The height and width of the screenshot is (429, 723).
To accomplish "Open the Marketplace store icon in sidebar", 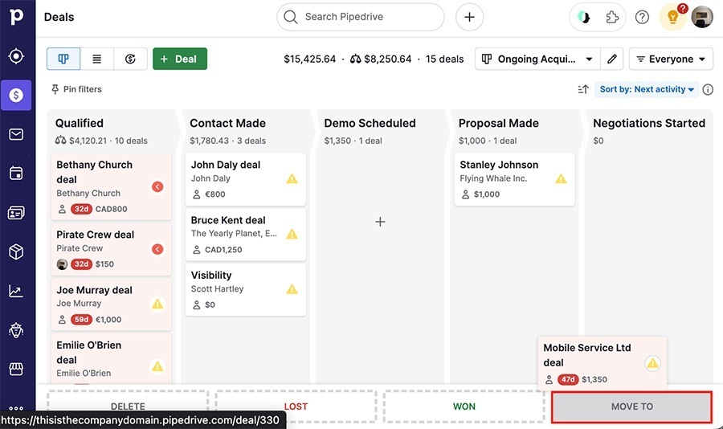I will [16, 369].
